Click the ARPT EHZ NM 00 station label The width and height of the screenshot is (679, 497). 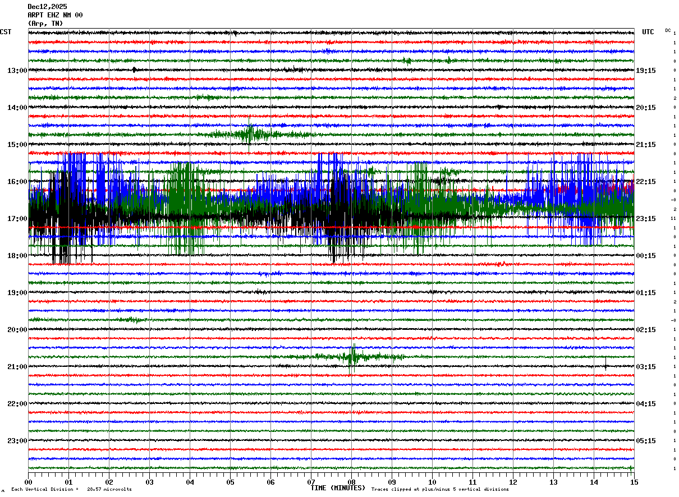(55, 15)
